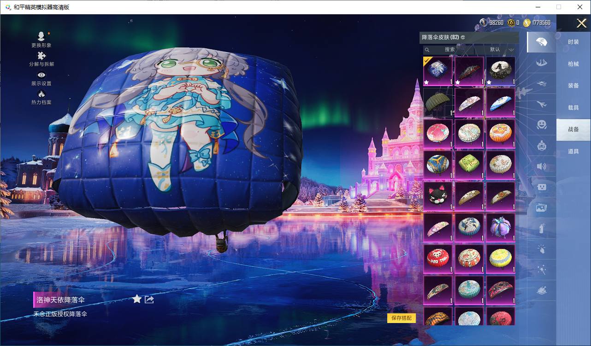The width and height of the screenshot is (591, 346).
Task: Select the magic wand effects category icon
Action: [x=542, y=270]
